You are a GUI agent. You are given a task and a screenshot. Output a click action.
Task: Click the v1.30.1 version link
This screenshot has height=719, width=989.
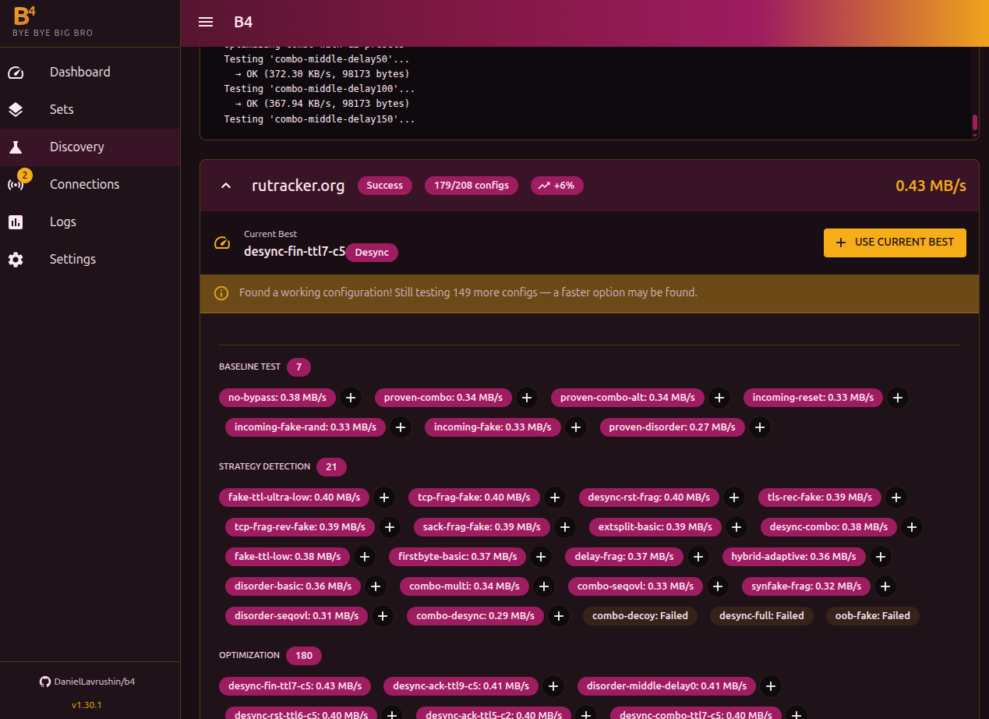(87, 705)
